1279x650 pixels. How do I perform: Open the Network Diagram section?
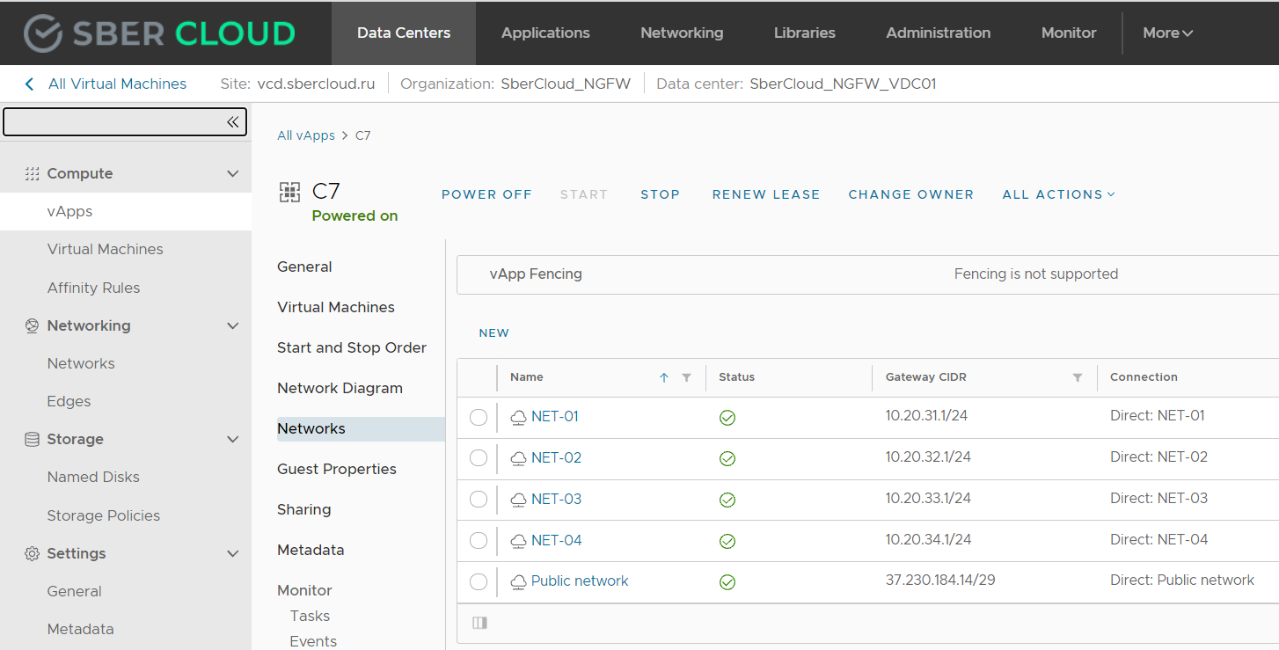340,389
